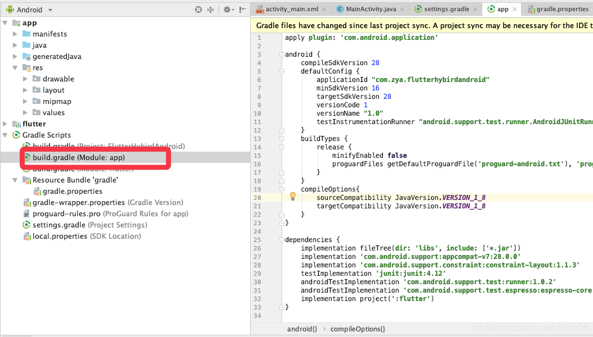Click the app module icon on app tab
Viewport: 593px width, 337px height.
[x=491, y=9]
